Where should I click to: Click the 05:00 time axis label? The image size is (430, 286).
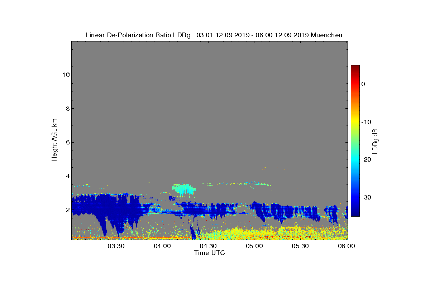(x=254, y=246)
